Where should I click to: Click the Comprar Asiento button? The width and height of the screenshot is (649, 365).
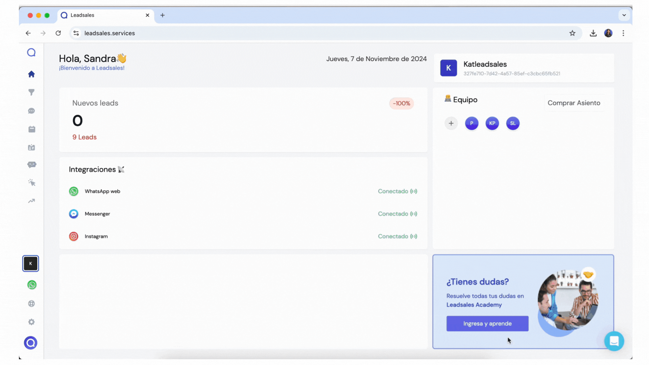click(x=574, y=103)
